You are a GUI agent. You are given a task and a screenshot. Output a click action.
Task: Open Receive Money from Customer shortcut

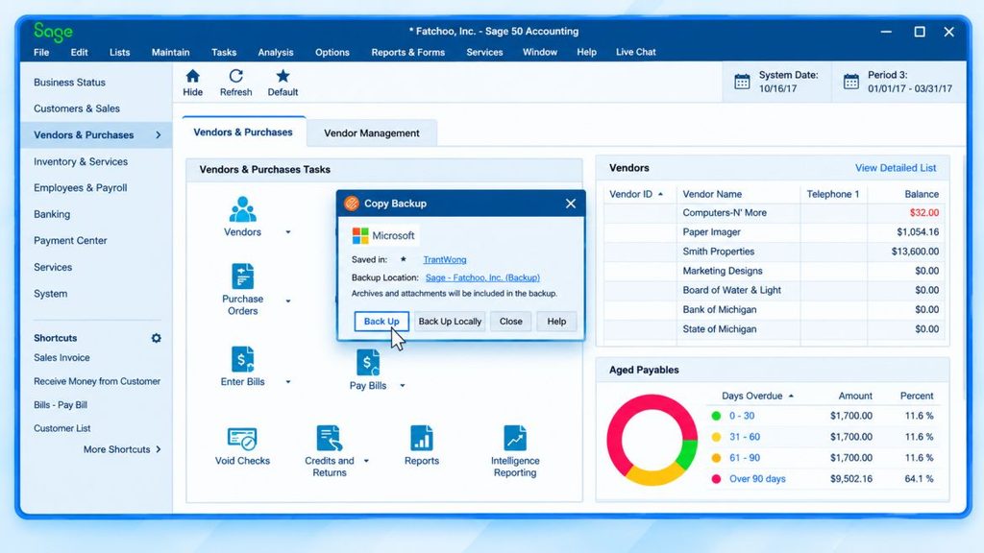pyautogui.click(x=97, y=381)
